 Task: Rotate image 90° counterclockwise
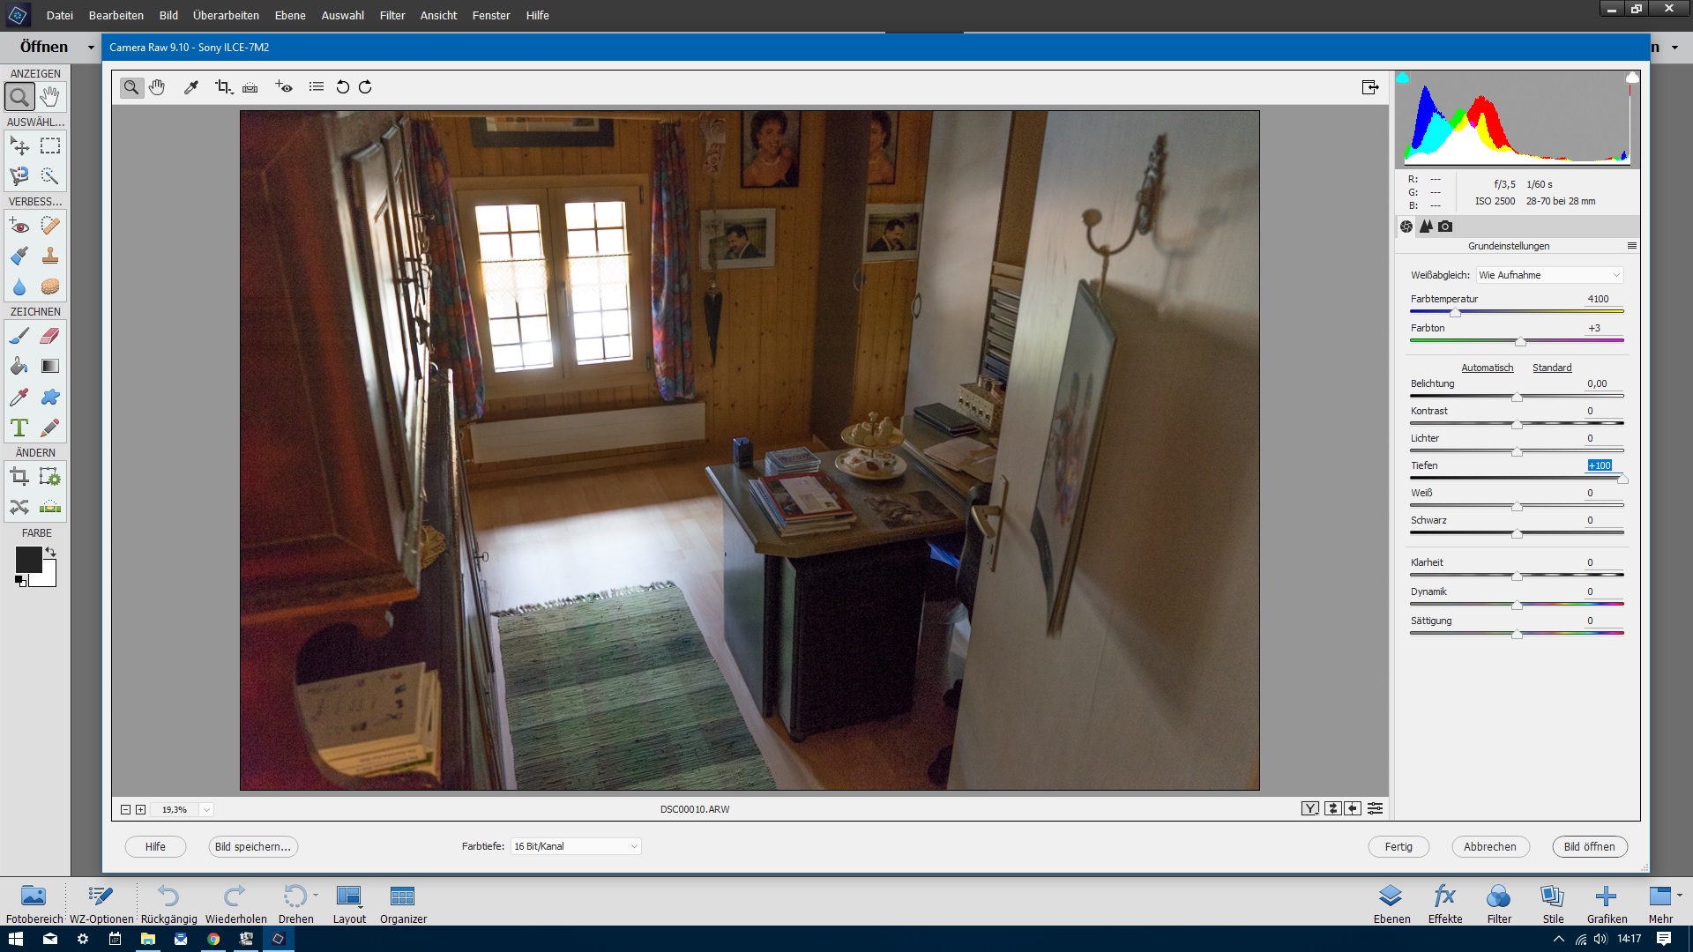point(343,86)
